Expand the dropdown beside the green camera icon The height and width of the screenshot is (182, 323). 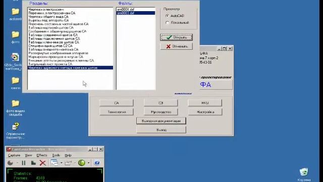[89, 163]
